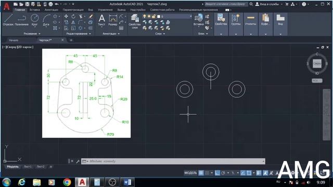Click the new drawing plus tab button
The image size is (333, 187).
coord(71,40)
